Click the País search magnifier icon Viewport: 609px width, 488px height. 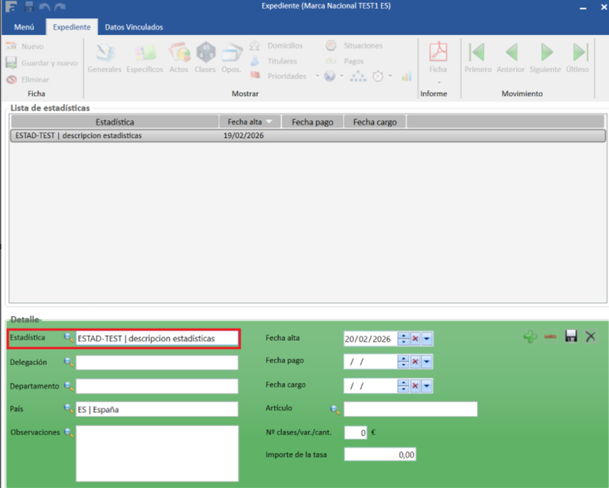point(68,408)
